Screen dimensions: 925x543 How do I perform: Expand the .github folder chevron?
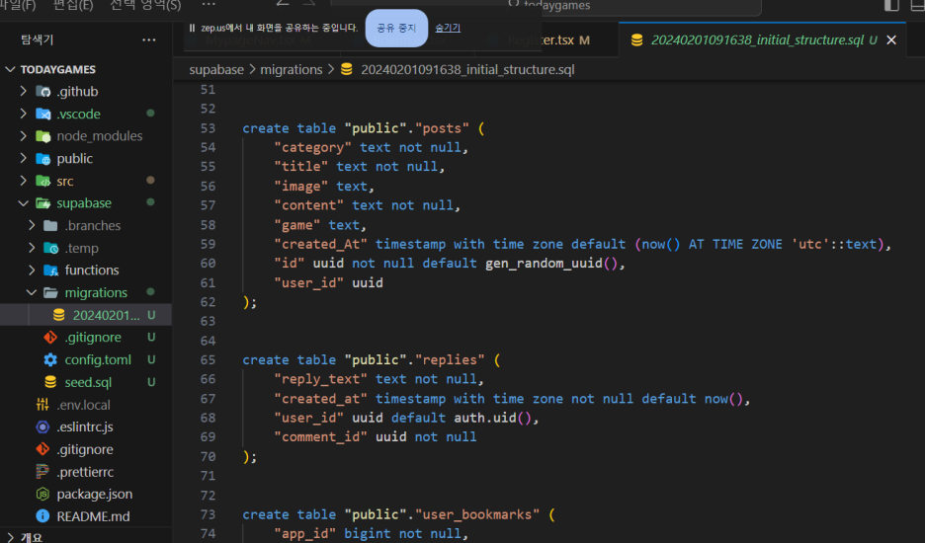point(23,92)
